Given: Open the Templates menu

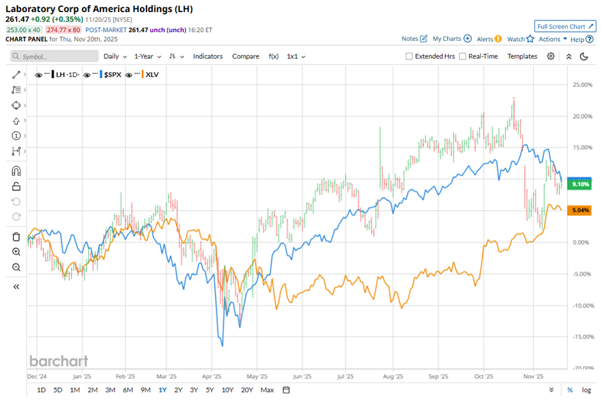Looking at the screenshot, I should [x=522, y=56].
